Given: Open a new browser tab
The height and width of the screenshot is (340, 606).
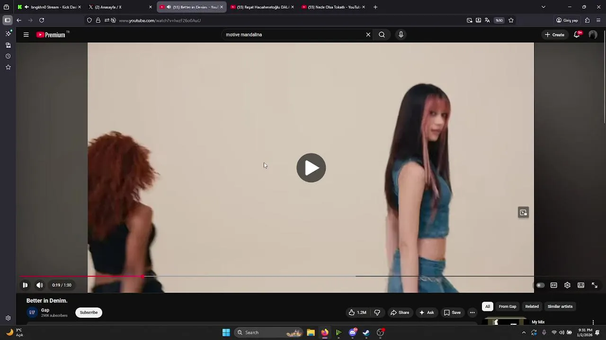Looking at the screenshot, I should pyautogui.click(x=375, y=7).
